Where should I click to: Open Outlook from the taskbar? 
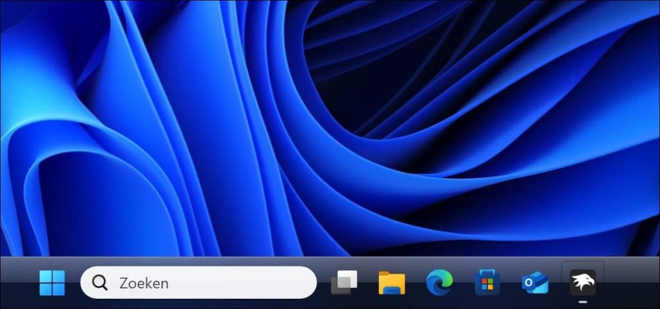click(x=535, y=283)
